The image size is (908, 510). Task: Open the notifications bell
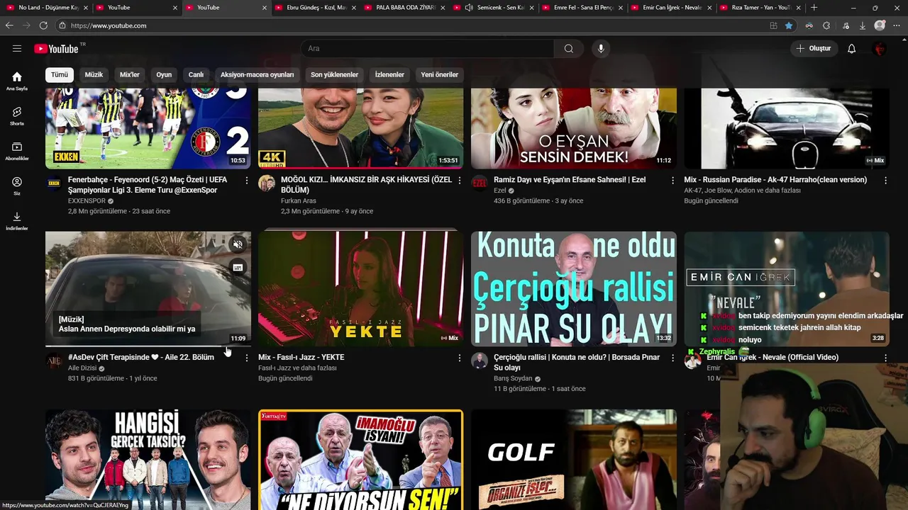pos(851,48)
